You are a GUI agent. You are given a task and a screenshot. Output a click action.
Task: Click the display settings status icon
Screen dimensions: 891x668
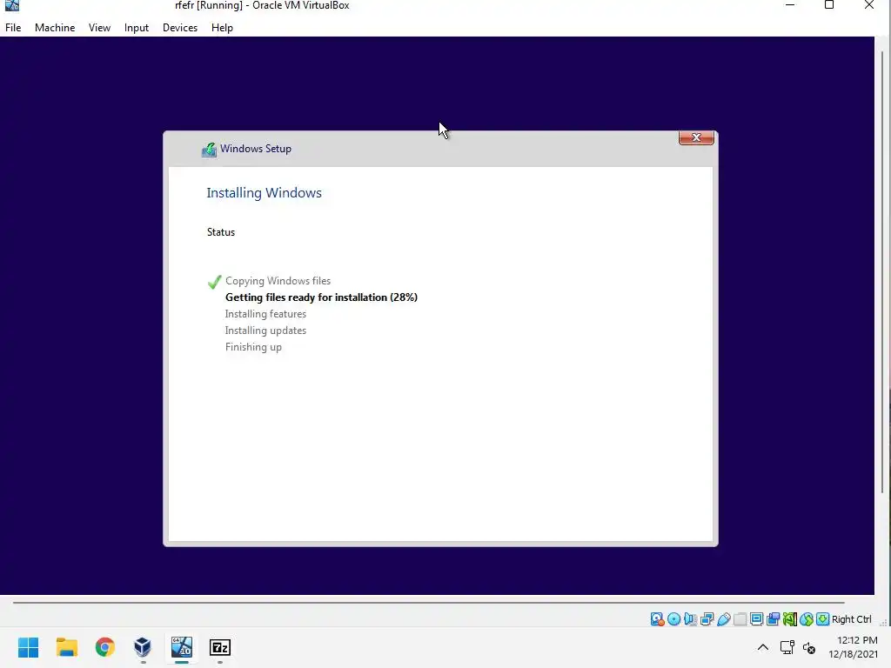point(756,619)
